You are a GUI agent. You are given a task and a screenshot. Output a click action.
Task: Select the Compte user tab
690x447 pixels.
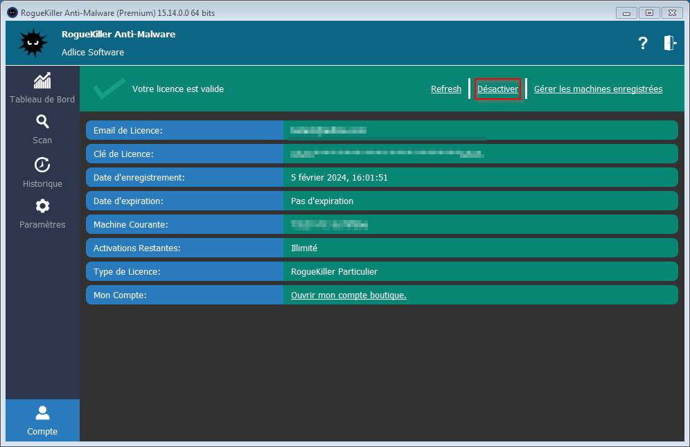point(42,420)
